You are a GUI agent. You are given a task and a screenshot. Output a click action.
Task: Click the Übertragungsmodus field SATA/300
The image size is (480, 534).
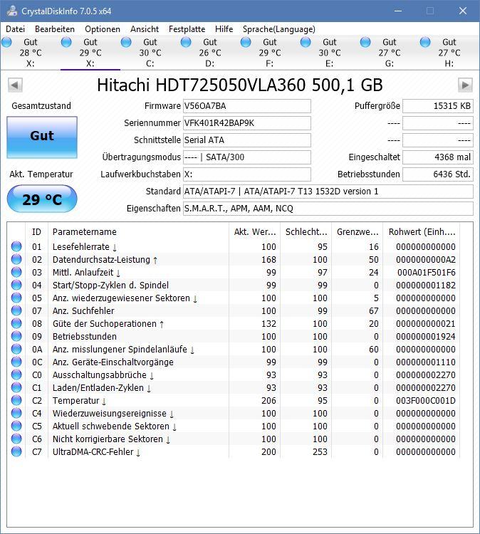[247, 157]
